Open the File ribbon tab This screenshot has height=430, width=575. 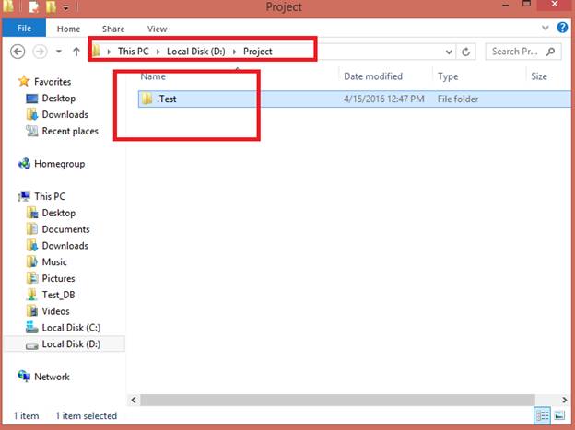24,29
